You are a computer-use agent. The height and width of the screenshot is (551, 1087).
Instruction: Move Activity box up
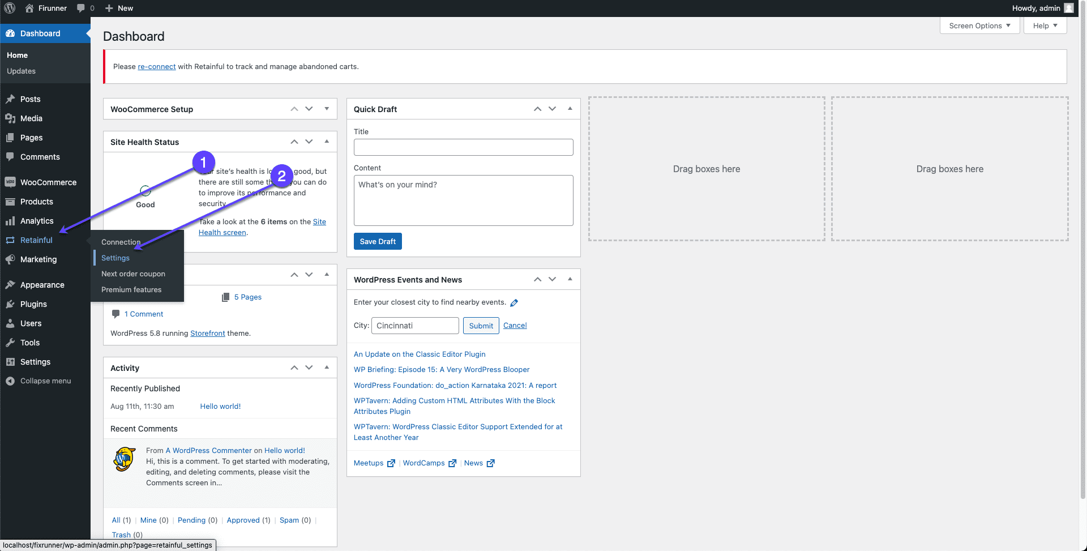click(294, 368)
